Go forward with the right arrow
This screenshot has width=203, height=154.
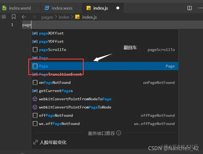click(x=33, y=17)
